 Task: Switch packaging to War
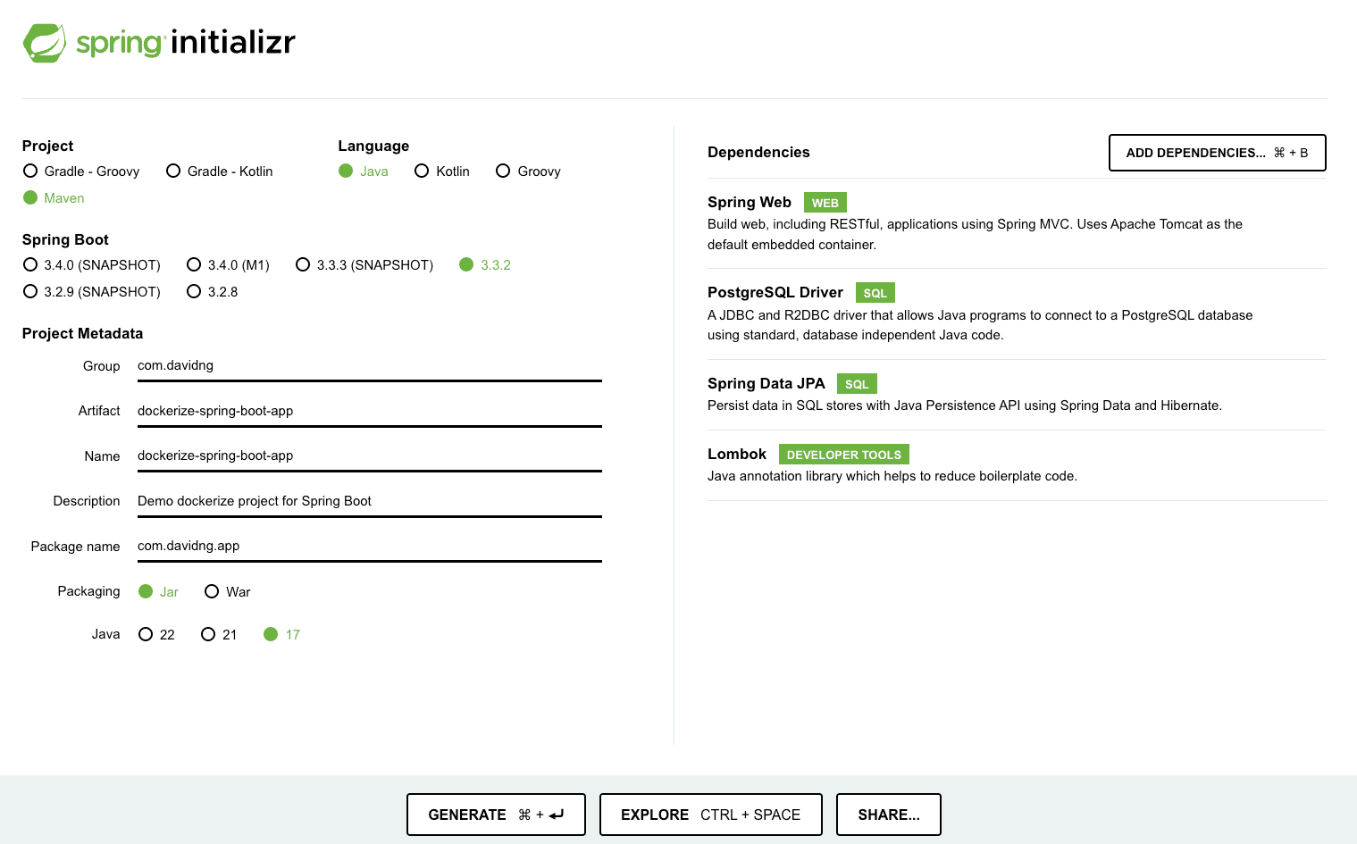click(x=212, y=592)
